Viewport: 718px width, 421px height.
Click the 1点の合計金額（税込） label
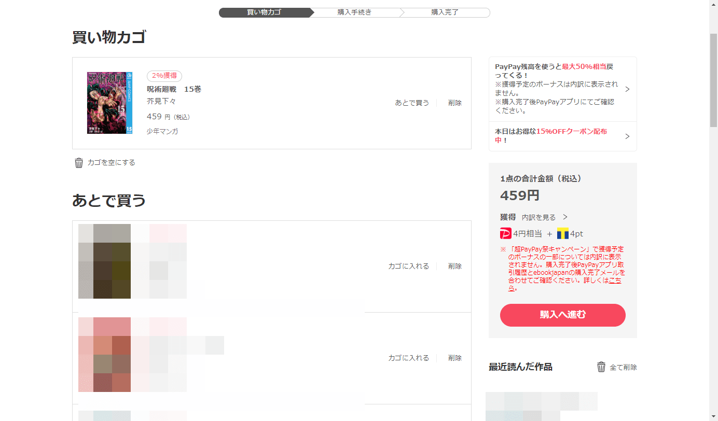(541, 179)
